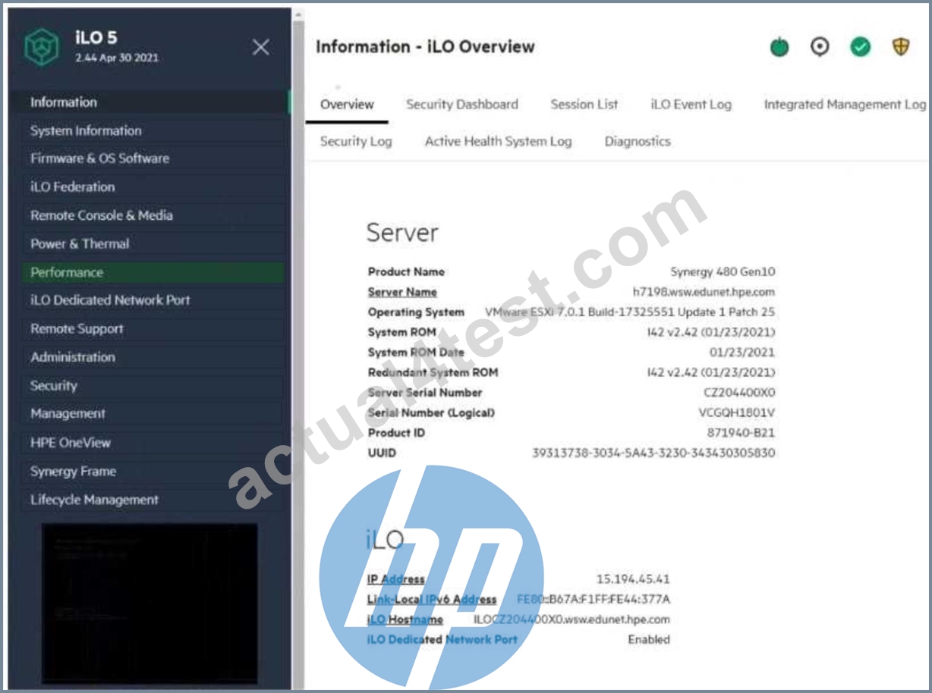Click the System ROM Date value 01/23/2021

click(x=742, y=353)
